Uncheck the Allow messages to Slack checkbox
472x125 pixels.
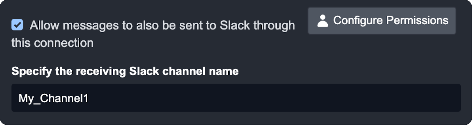[x=17, y=25]
